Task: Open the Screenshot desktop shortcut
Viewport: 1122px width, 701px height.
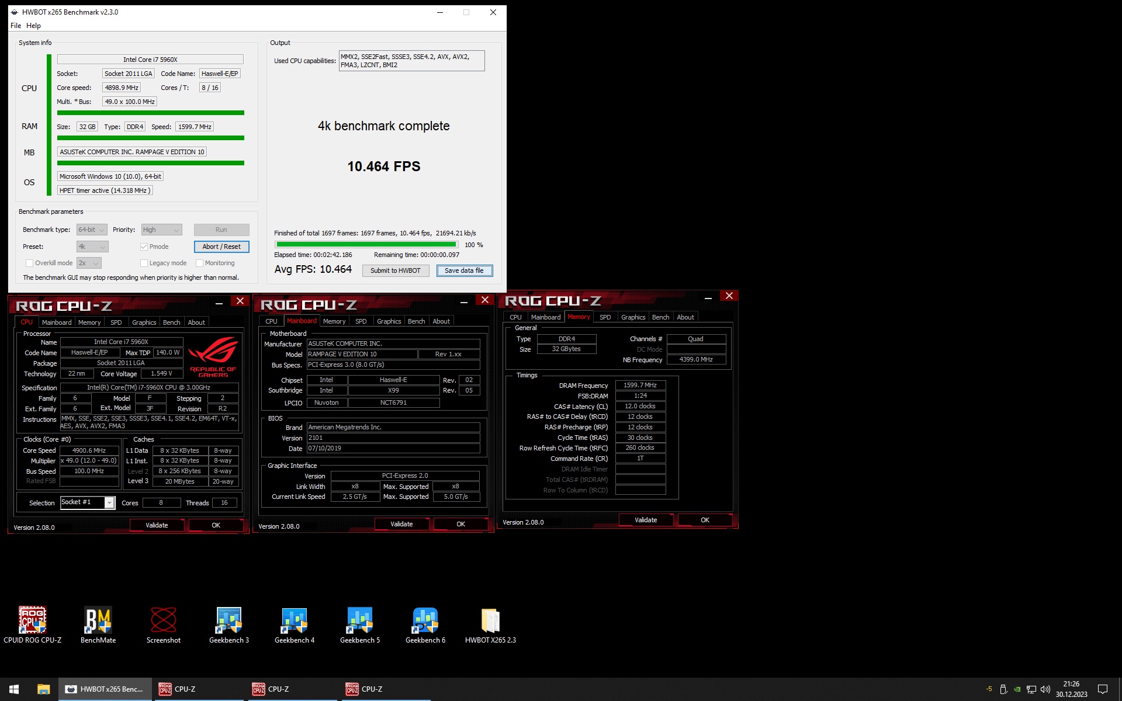Action: pyautogui.click(x=164, y=624)
